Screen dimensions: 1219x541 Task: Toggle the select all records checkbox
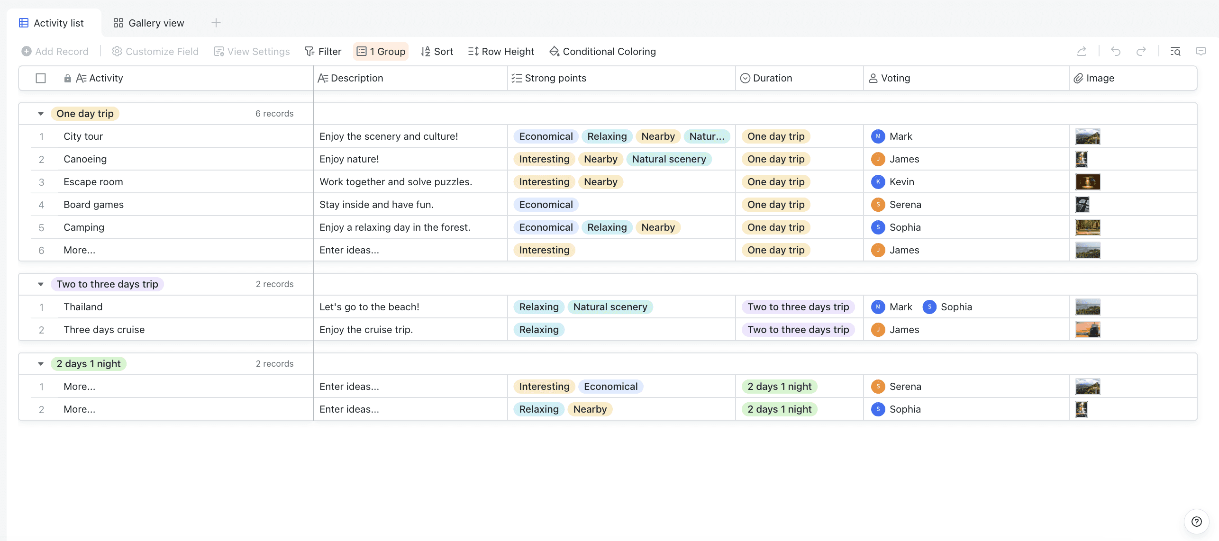(x=41, y=78)
